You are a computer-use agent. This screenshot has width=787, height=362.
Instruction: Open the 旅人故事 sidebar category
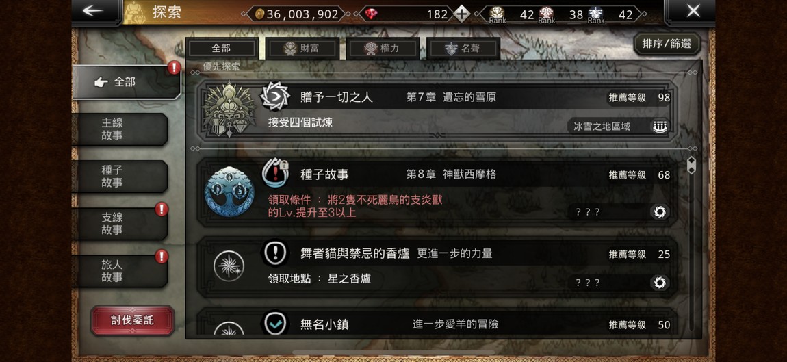120,270
